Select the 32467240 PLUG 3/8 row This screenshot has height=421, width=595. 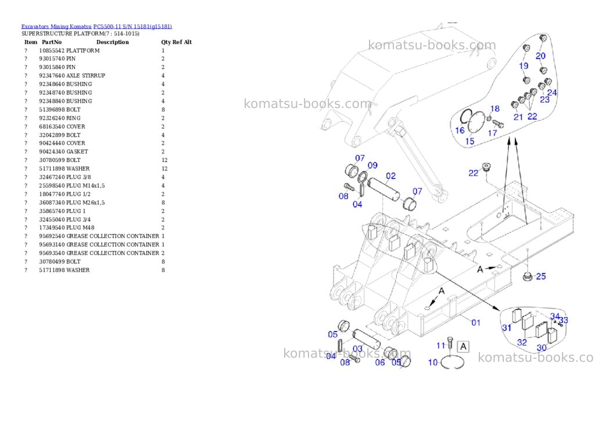[95, 177]
